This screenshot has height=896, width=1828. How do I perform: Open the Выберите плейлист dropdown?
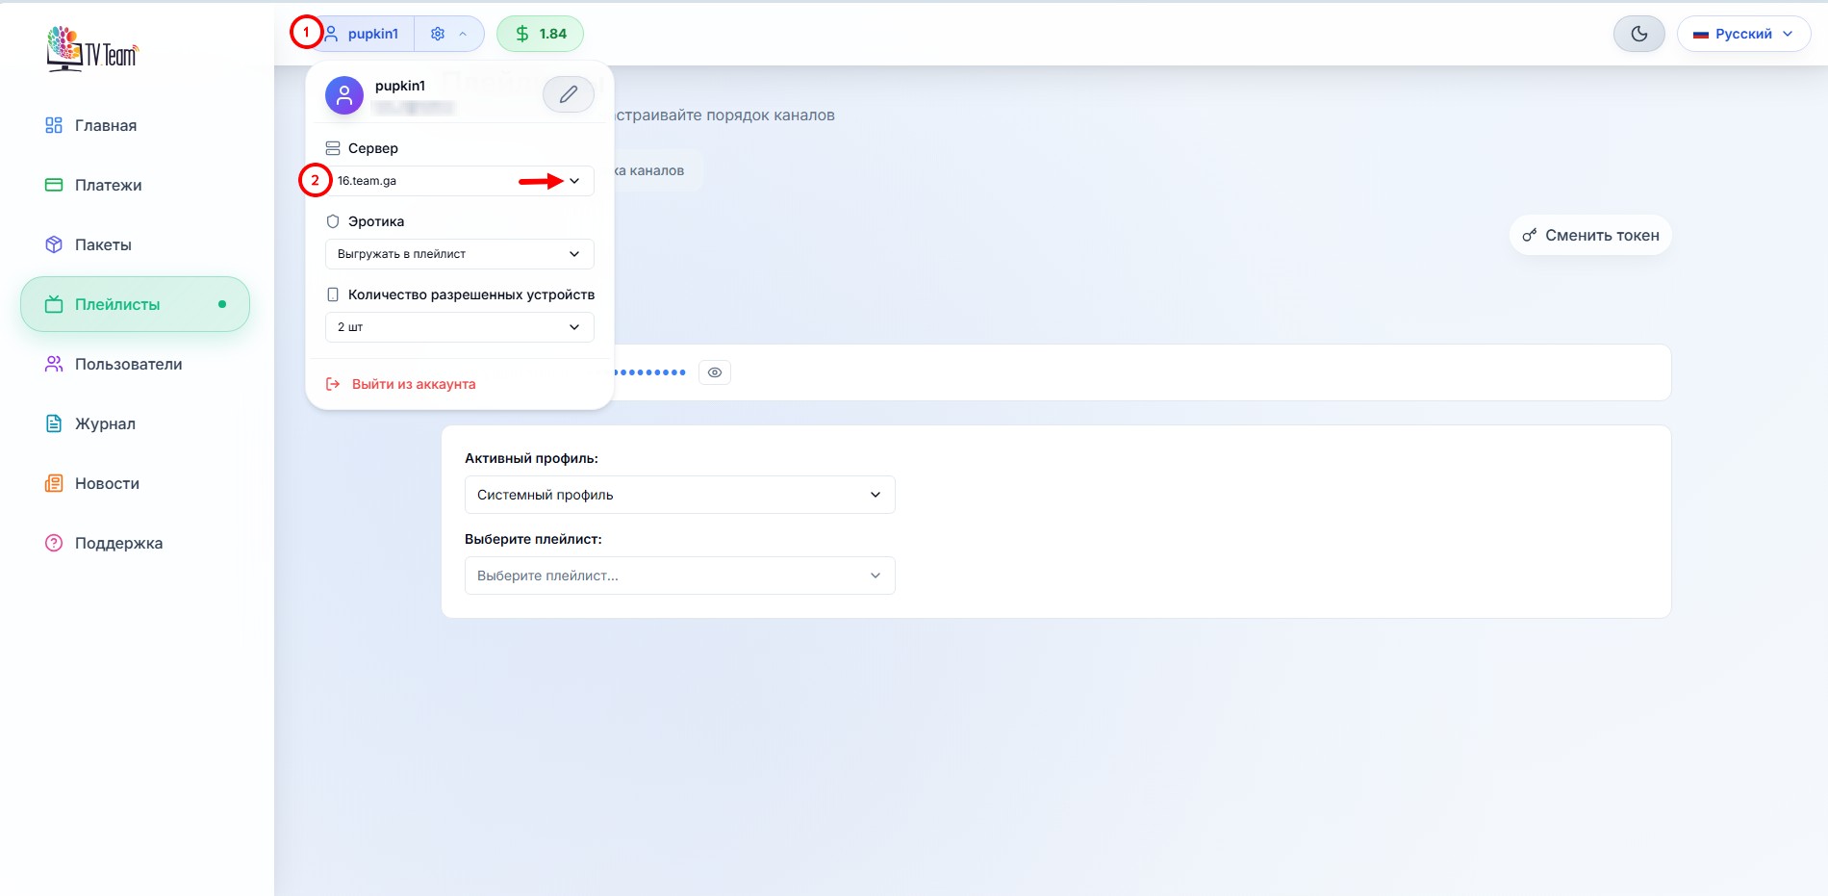click(x=679, y=576)
